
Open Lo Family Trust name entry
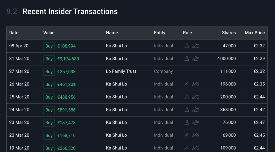pyautogui.click(x=121, y=71)
